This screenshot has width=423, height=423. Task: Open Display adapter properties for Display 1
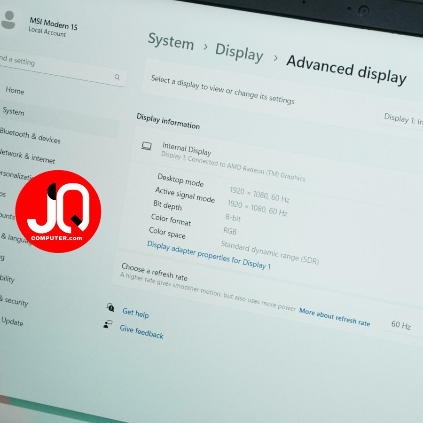tap(209, 255)
